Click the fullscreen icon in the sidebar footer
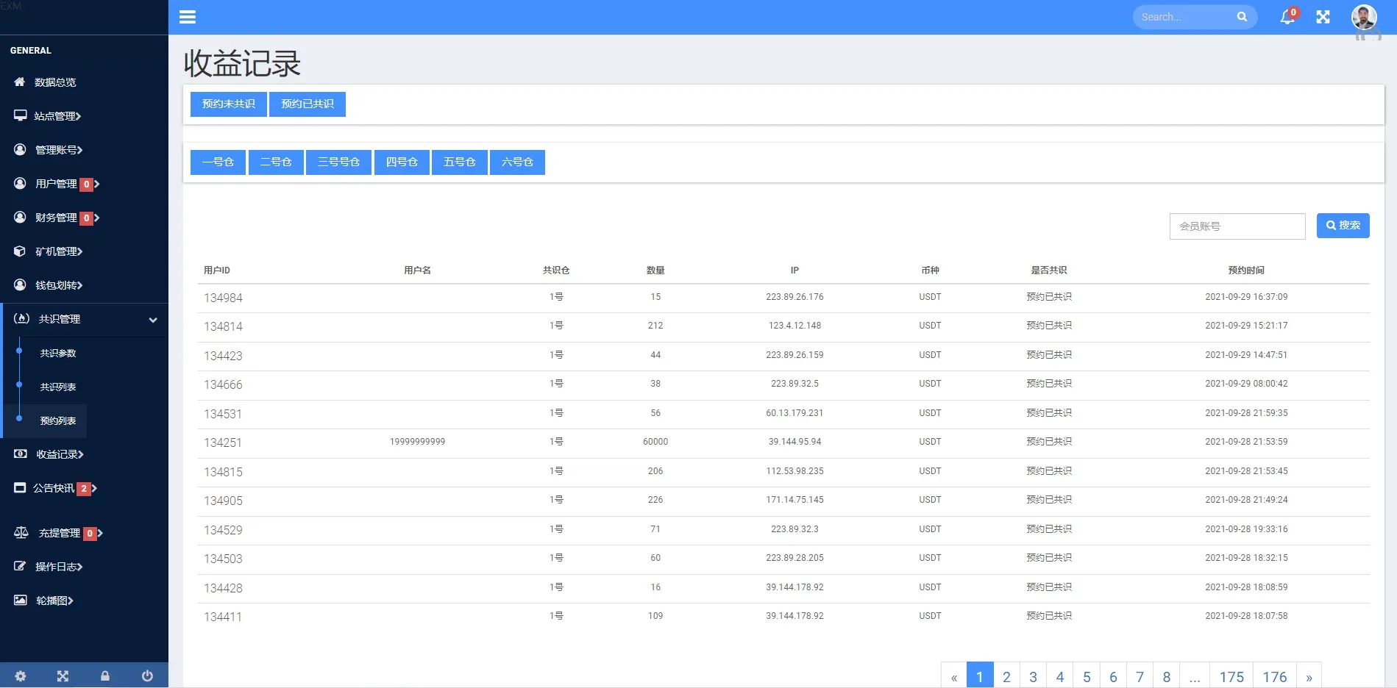Image resolution: width=1397 pixels, height=688 pixels. pyautogui.click(x=63, y=676)
